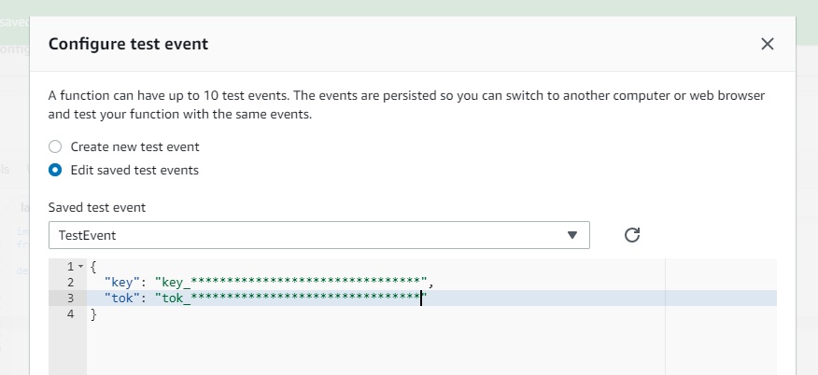This screenshot has height=375, width=818.
Task: Click the empty editor area below the JSON
Action: (374, 350)
